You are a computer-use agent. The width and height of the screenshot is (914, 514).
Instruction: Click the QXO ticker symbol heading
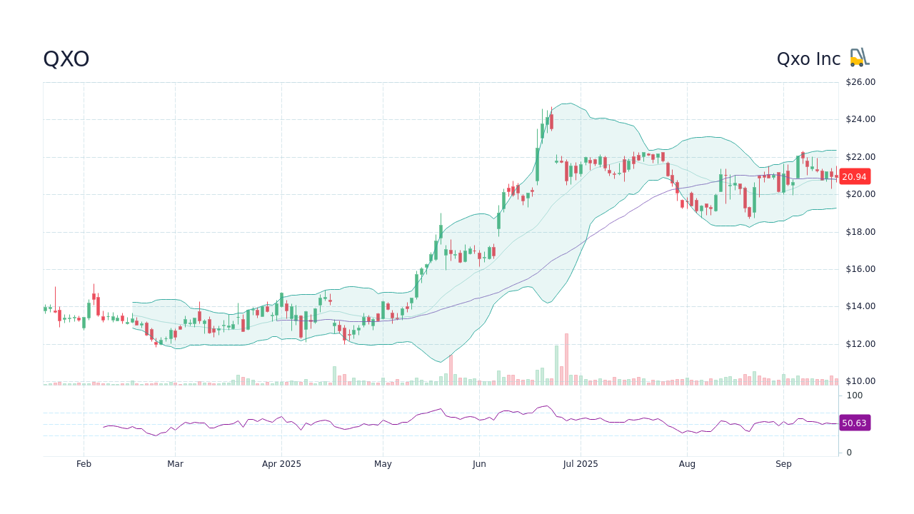(65, 59)
